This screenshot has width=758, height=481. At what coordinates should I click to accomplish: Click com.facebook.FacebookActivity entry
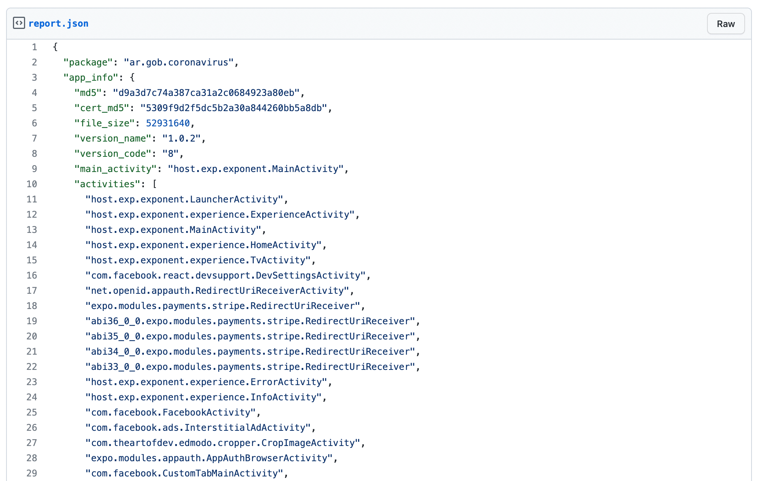tap(170, 413)
